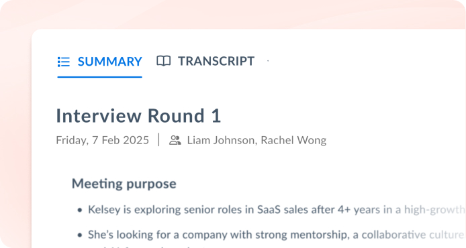The height and width of the screenshot is (248, 466).
Task: Switch to the TRANSCRIPT tab
Action: [205, 61]
